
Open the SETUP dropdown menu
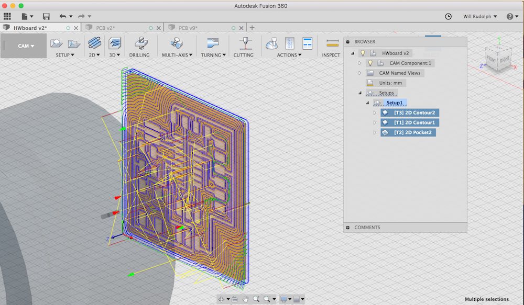coord(65,55)
